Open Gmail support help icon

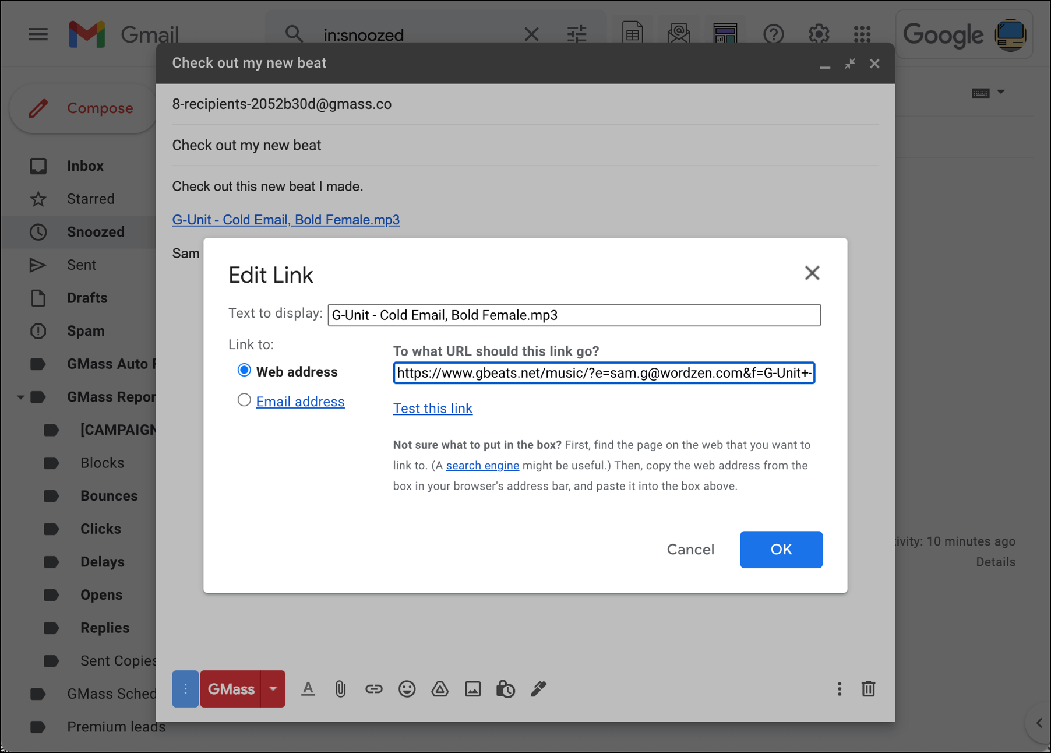tap(773, 34)
